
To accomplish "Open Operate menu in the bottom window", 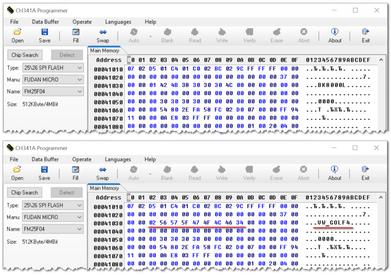I will click(82, 159).
